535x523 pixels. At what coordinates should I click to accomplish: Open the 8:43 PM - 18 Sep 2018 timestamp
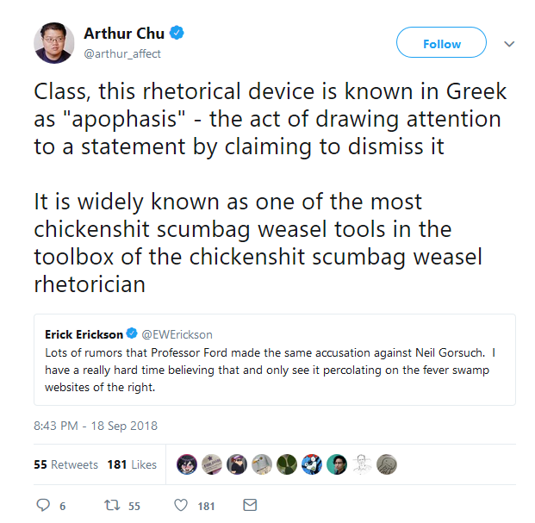[96, 426]
